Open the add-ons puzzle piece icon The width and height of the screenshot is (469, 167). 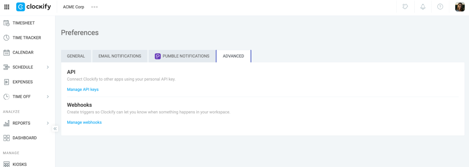(405, 7)
